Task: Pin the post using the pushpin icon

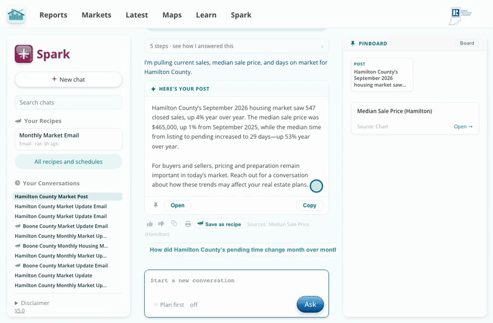Action: tap(156, 205)
